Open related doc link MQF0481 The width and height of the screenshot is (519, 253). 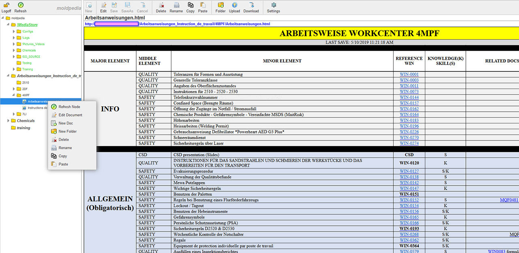(x=509, y=200)
